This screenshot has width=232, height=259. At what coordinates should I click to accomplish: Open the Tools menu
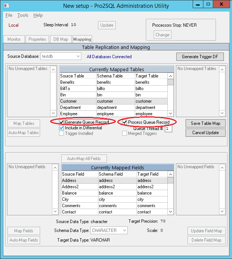click(x=23, y=15)
